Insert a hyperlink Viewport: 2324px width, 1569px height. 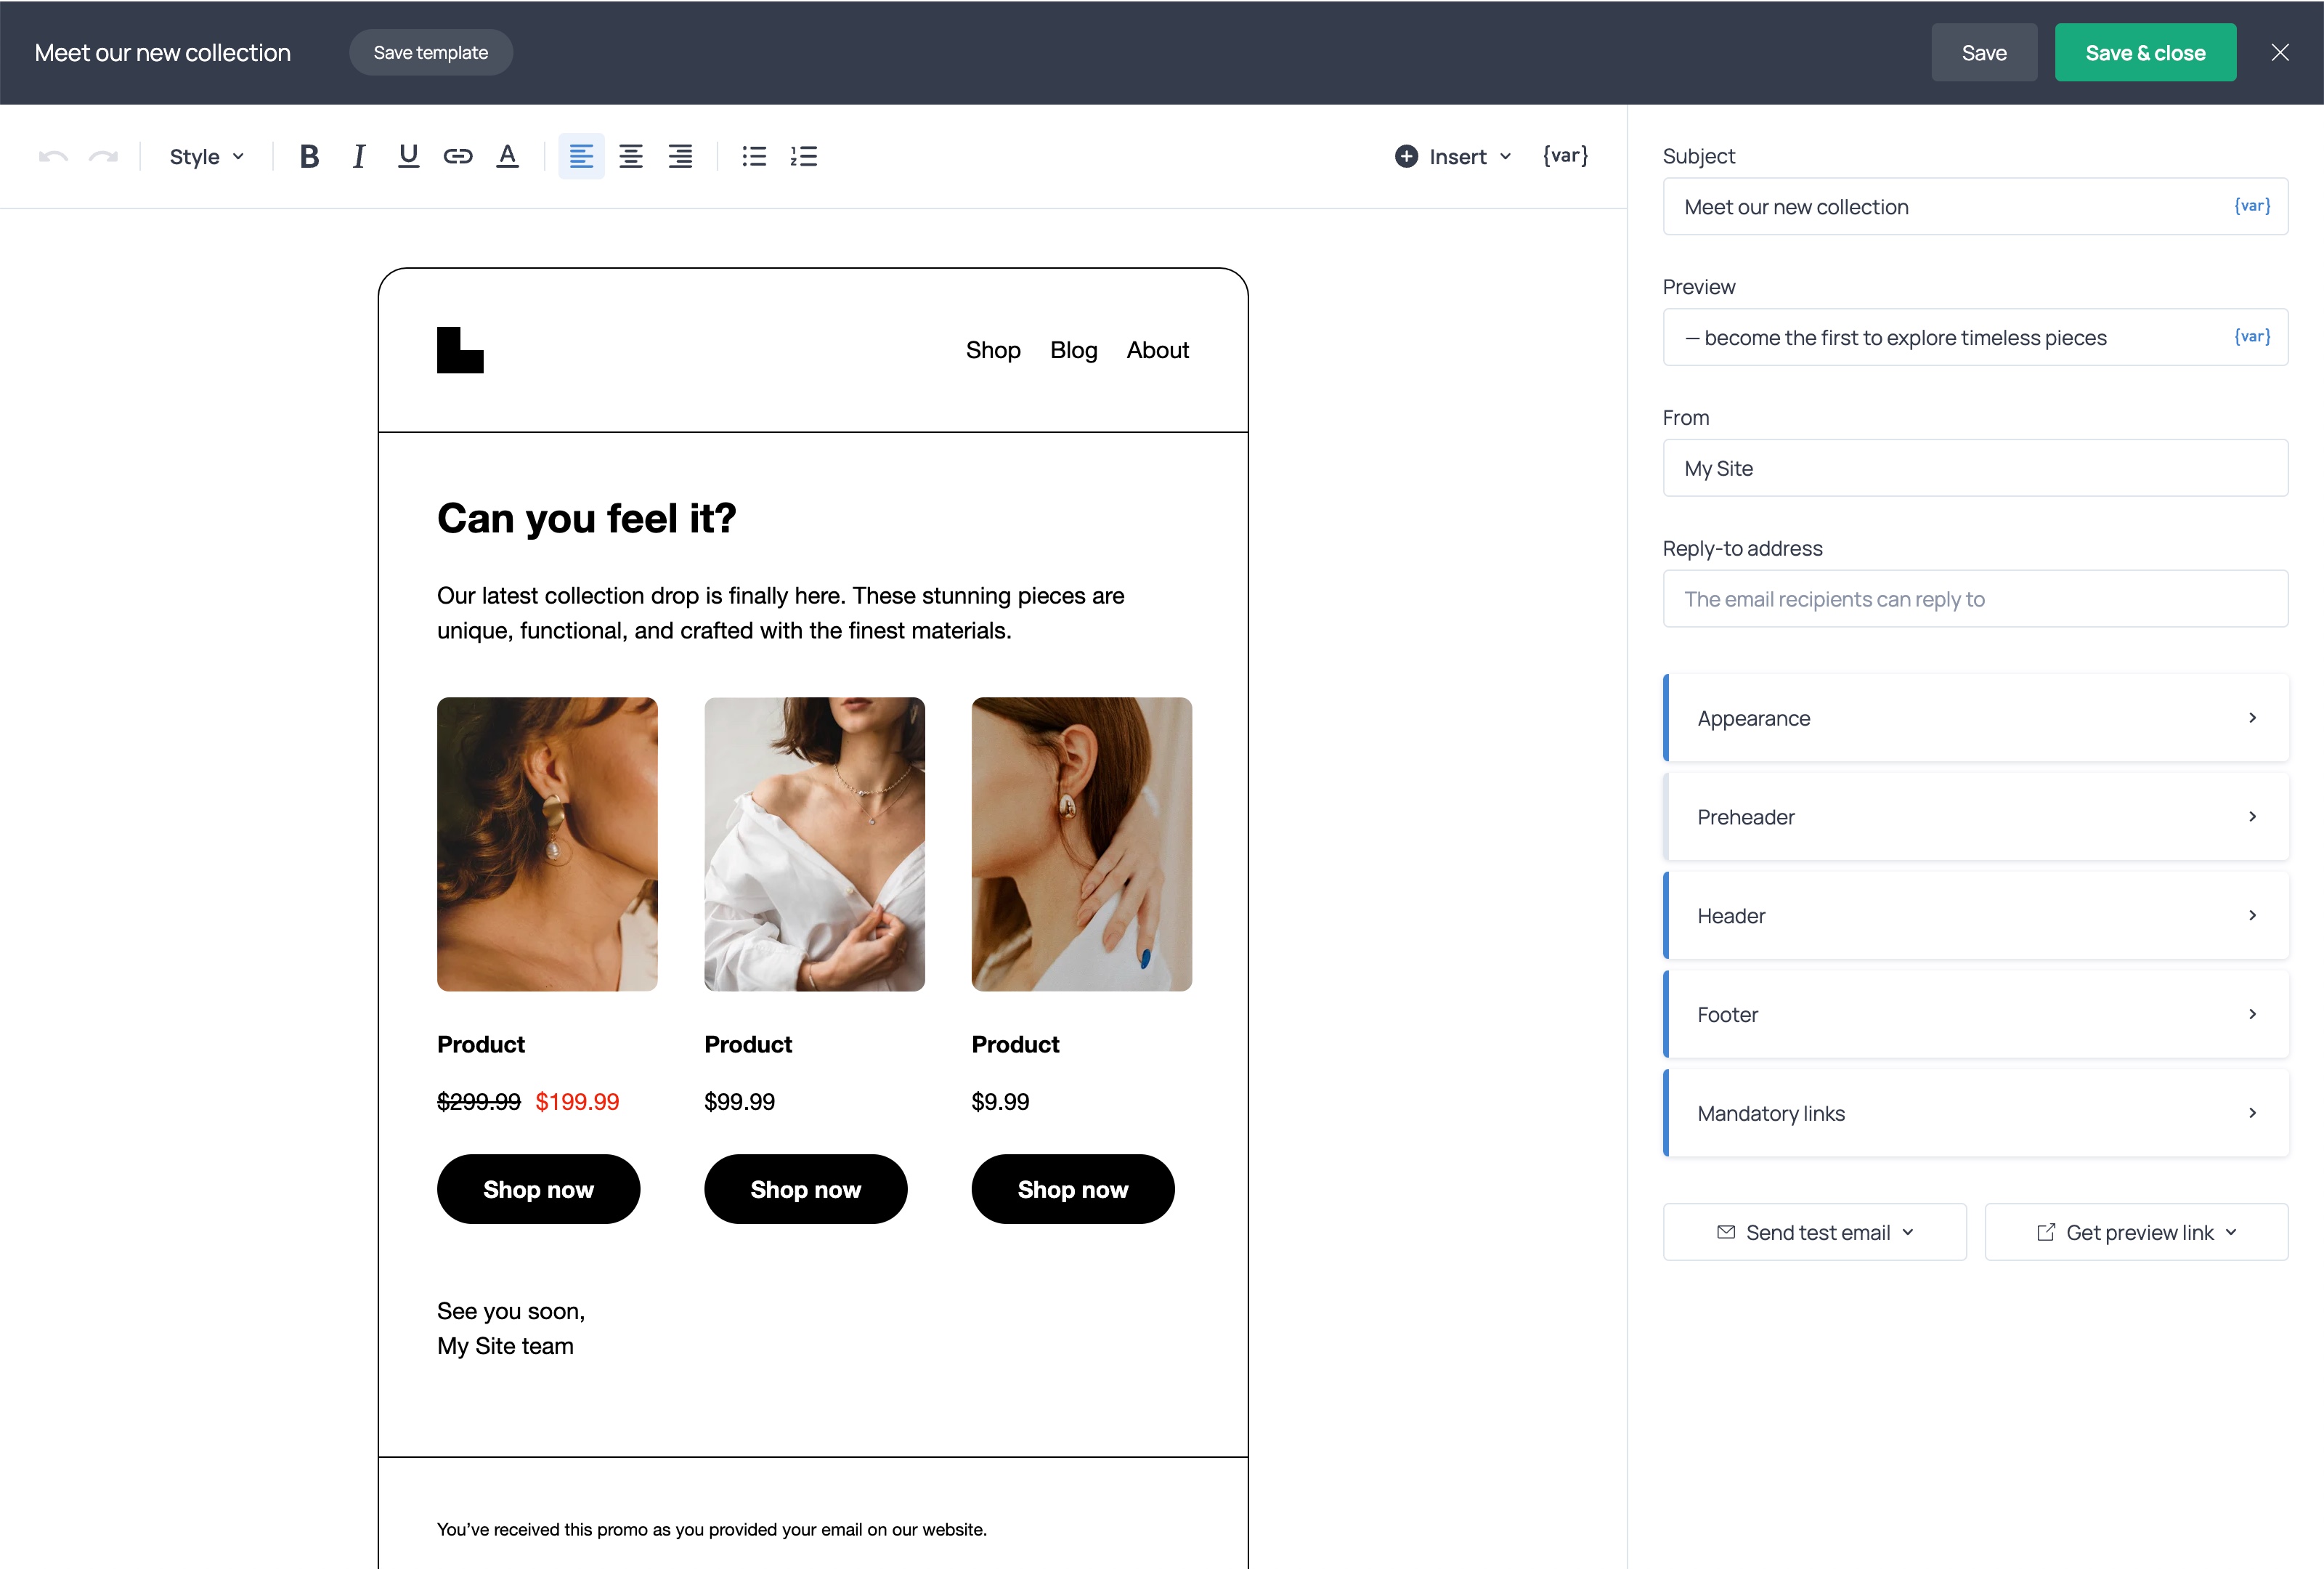point(457,156)
